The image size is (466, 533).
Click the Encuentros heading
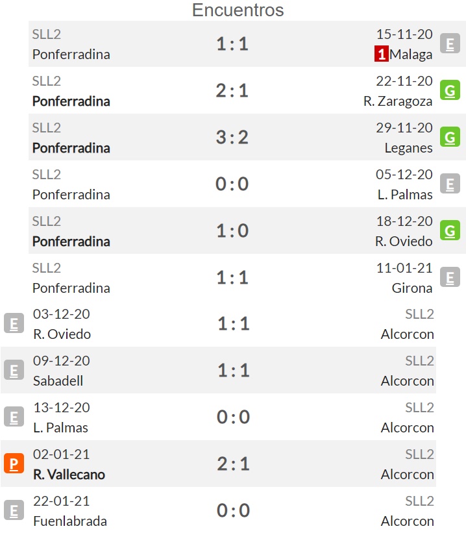(238, 10)
